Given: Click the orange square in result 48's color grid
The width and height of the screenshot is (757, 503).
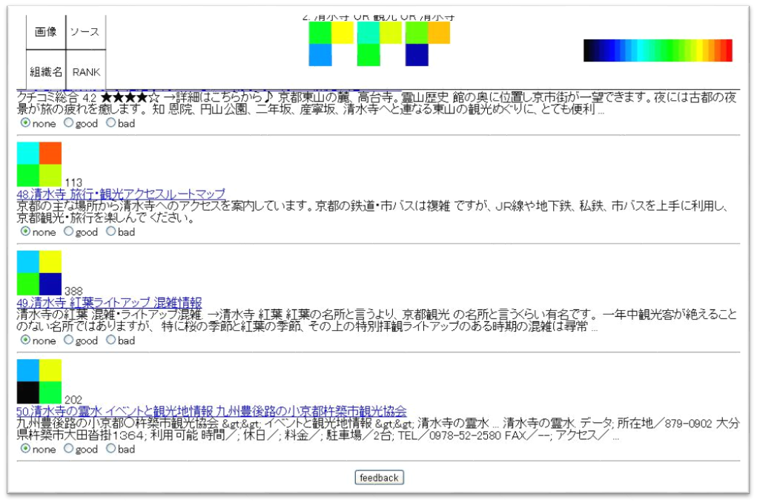Looking at the screenshot, I should pyautogui.click(x=50, y=153).
